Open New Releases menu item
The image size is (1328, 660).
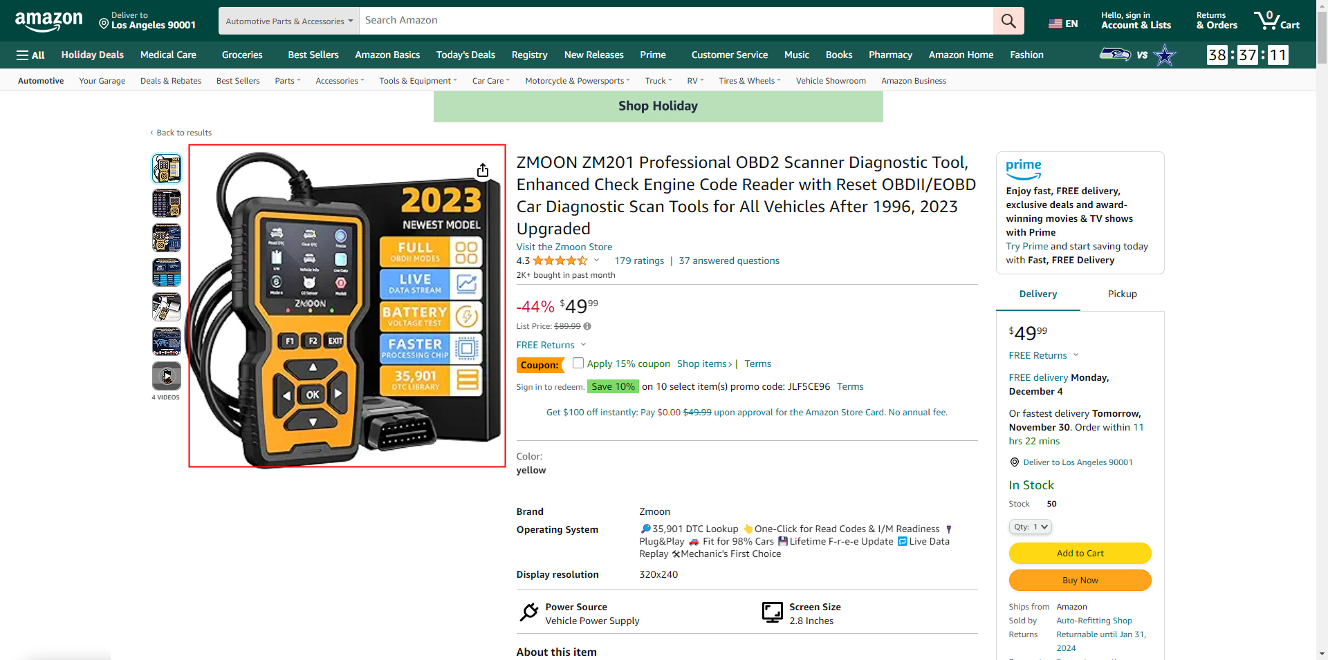coord(593,55)
